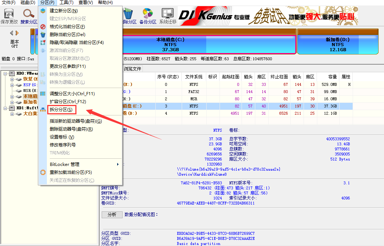Choose 修改卷序列号 menu entry
Viewport: 384px width, 246px height.
pos(80,145)
